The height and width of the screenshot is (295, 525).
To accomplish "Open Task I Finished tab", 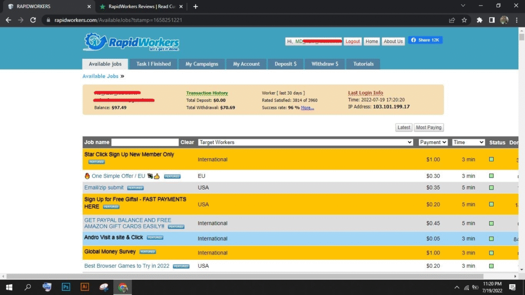I will [x=153, y=64].
